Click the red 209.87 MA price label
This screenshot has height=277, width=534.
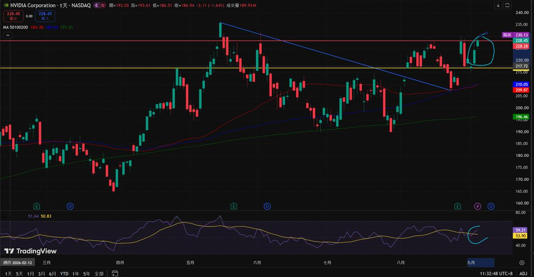[x=521, y=90]
